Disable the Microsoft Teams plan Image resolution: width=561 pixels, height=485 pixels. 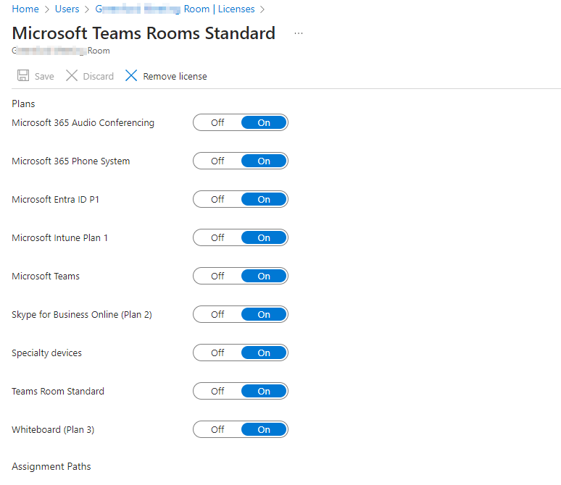(x=217, y=276)
